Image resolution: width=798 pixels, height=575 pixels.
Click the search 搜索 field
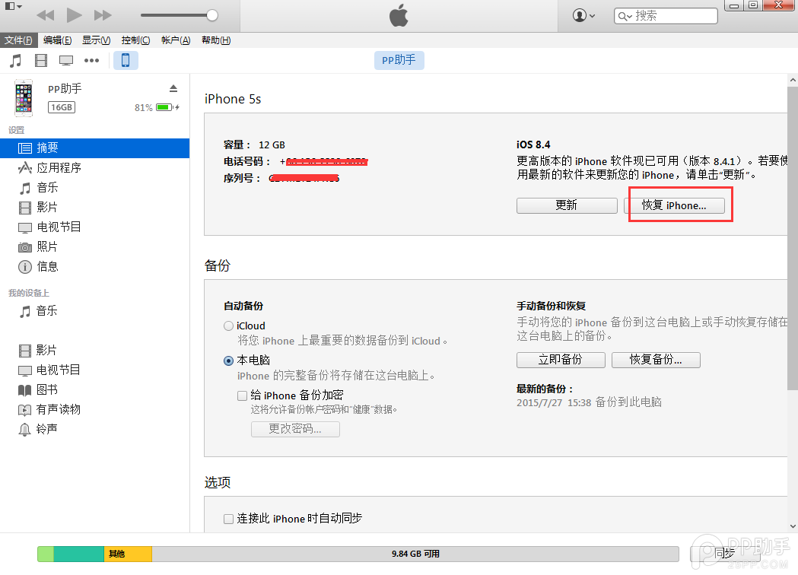coord(666,16)
